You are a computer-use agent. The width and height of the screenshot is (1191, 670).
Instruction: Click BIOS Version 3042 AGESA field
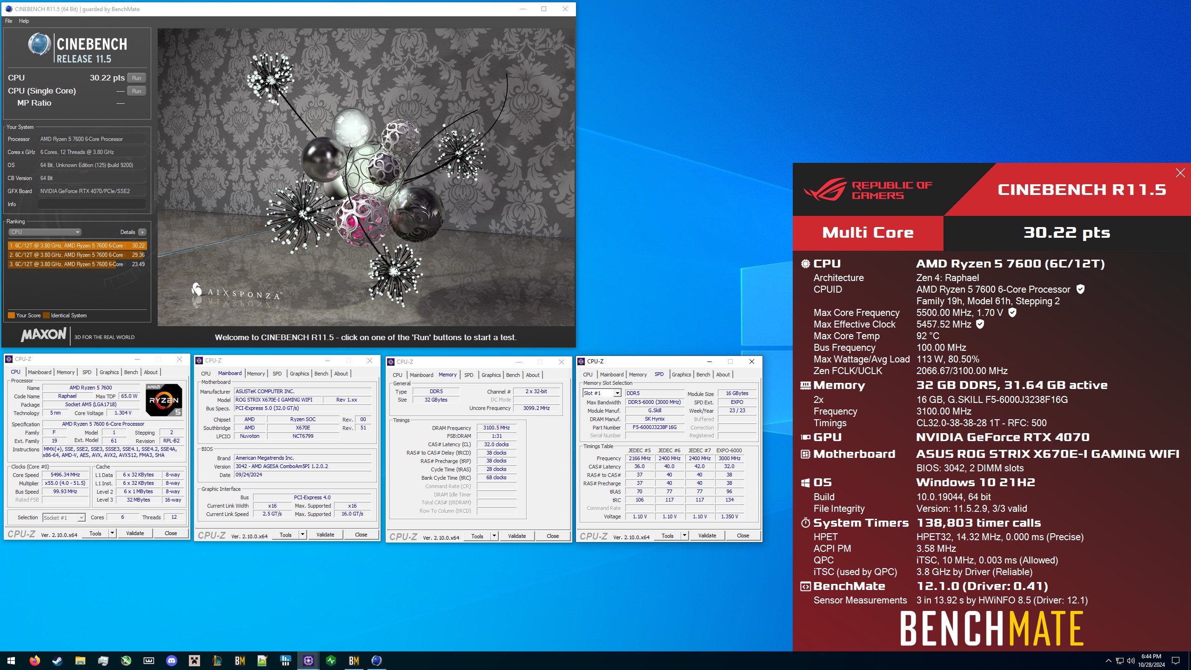tap(302, 466)
